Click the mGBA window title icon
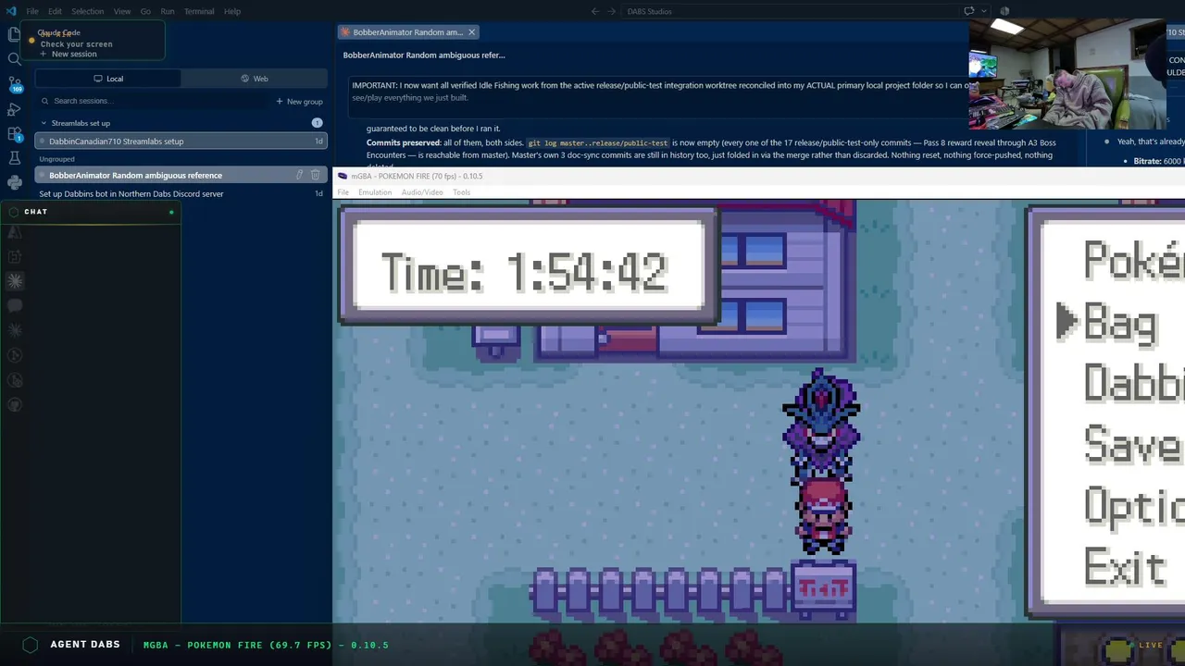 point(343,176)
